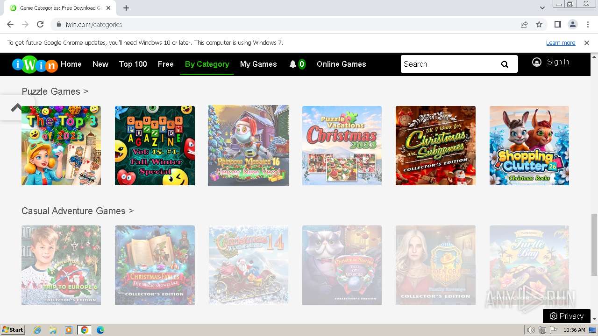This screenshot has height=336, width=598.
Task: Toggle the Chrome side panel
Action: (x=557, y=24)
